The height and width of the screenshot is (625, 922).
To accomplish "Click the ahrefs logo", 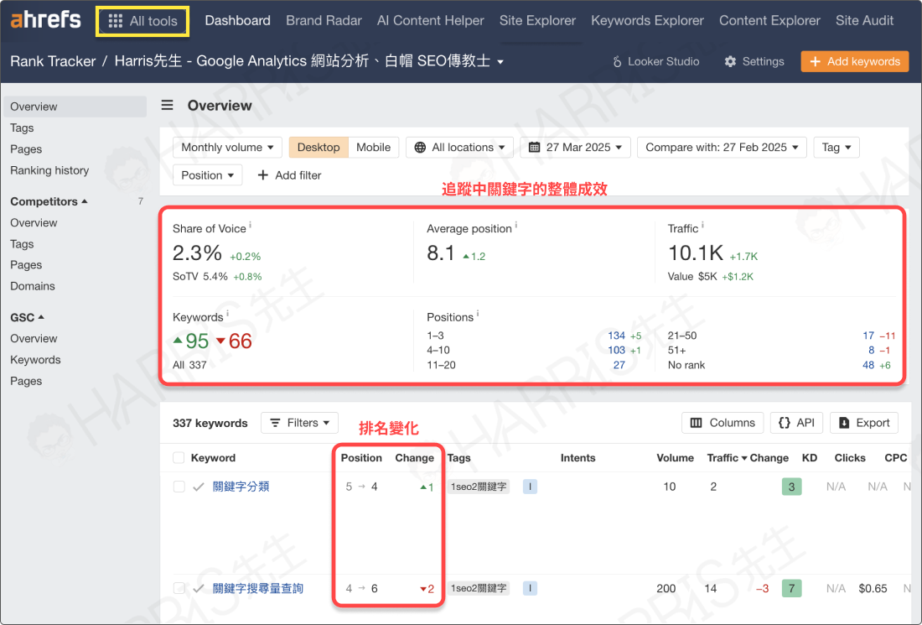I will pos(45,20).
